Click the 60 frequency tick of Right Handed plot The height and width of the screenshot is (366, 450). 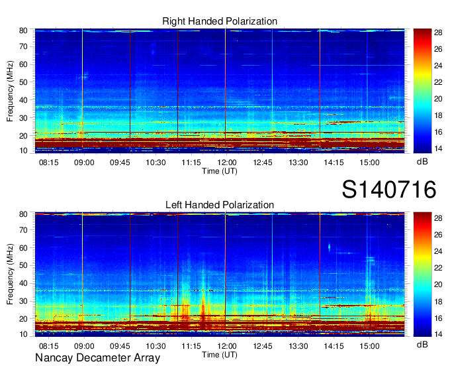tap(23, 64)
